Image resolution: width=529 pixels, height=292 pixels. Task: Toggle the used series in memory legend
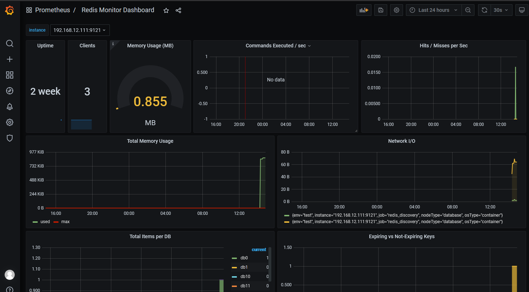click(41, 221)
